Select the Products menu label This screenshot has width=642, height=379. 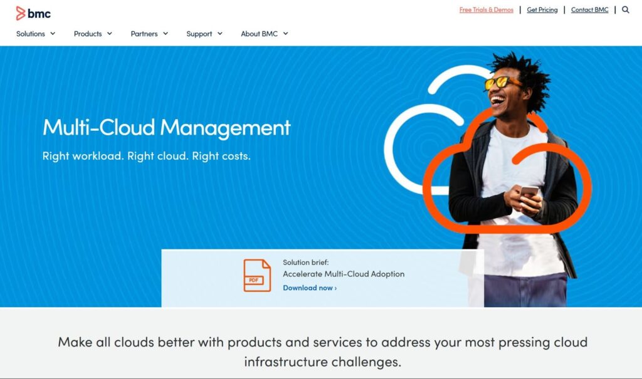tap(88, 34)
